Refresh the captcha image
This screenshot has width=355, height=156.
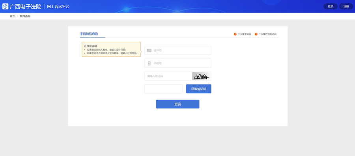pyautogui.click(x=202, y=76)
